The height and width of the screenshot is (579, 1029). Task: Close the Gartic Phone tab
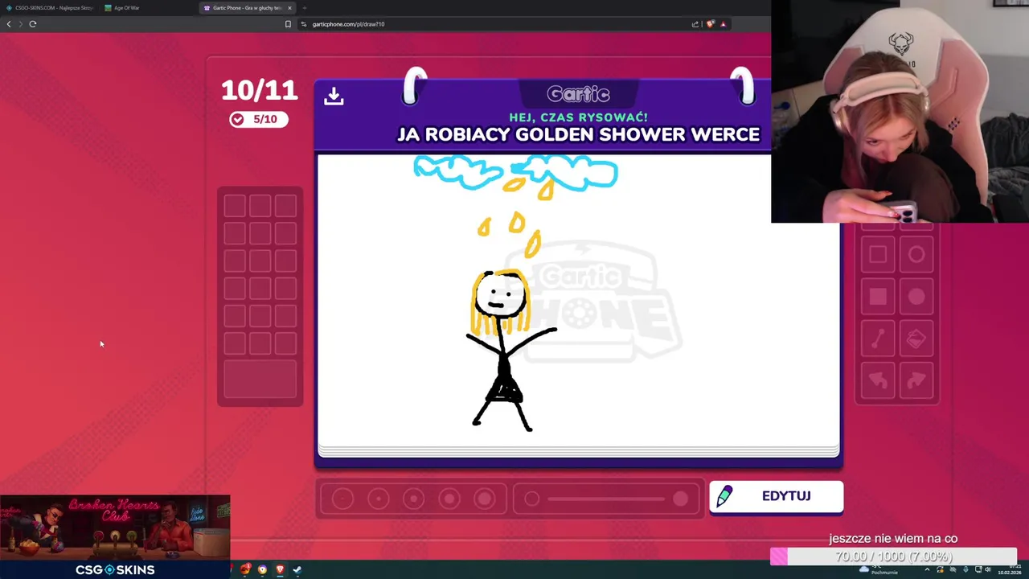[x=289, y=8]
